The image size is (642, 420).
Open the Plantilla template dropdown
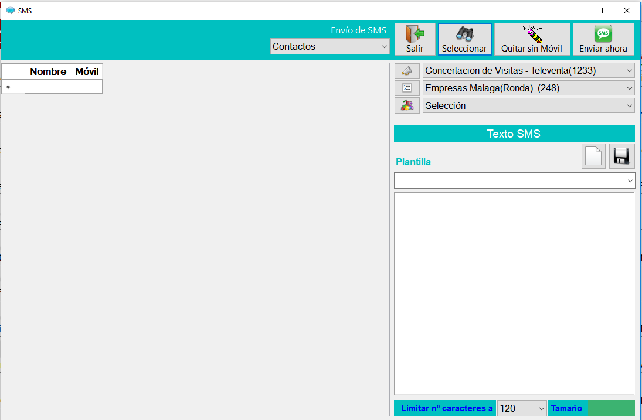[x=514, y=180]
